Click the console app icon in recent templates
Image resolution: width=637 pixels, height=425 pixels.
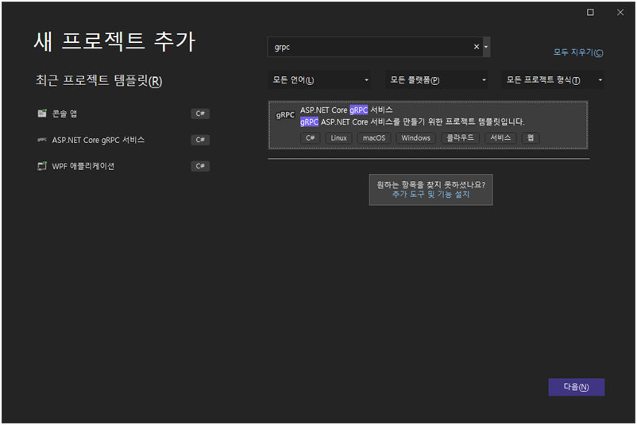[x=42, y=114]
